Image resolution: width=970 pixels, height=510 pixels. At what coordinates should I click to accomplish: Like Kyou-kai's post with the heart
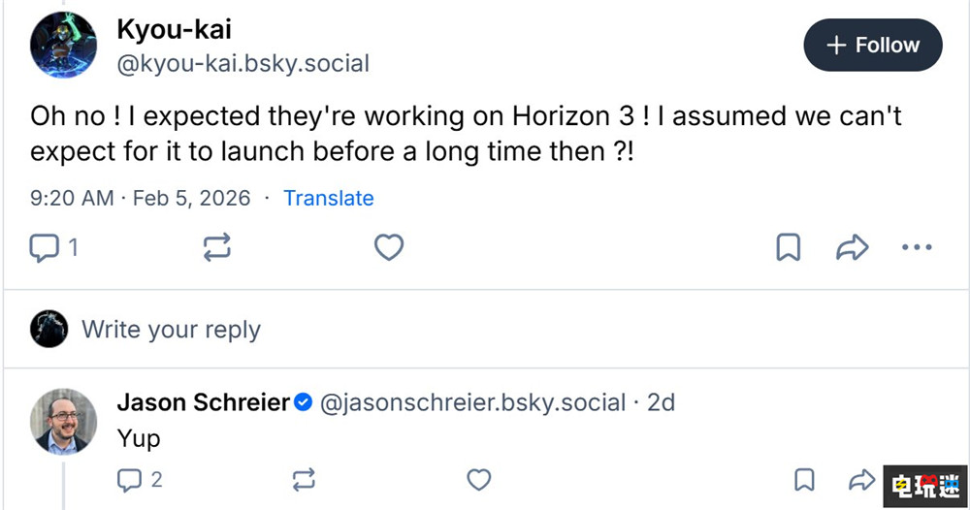[388, 248]
